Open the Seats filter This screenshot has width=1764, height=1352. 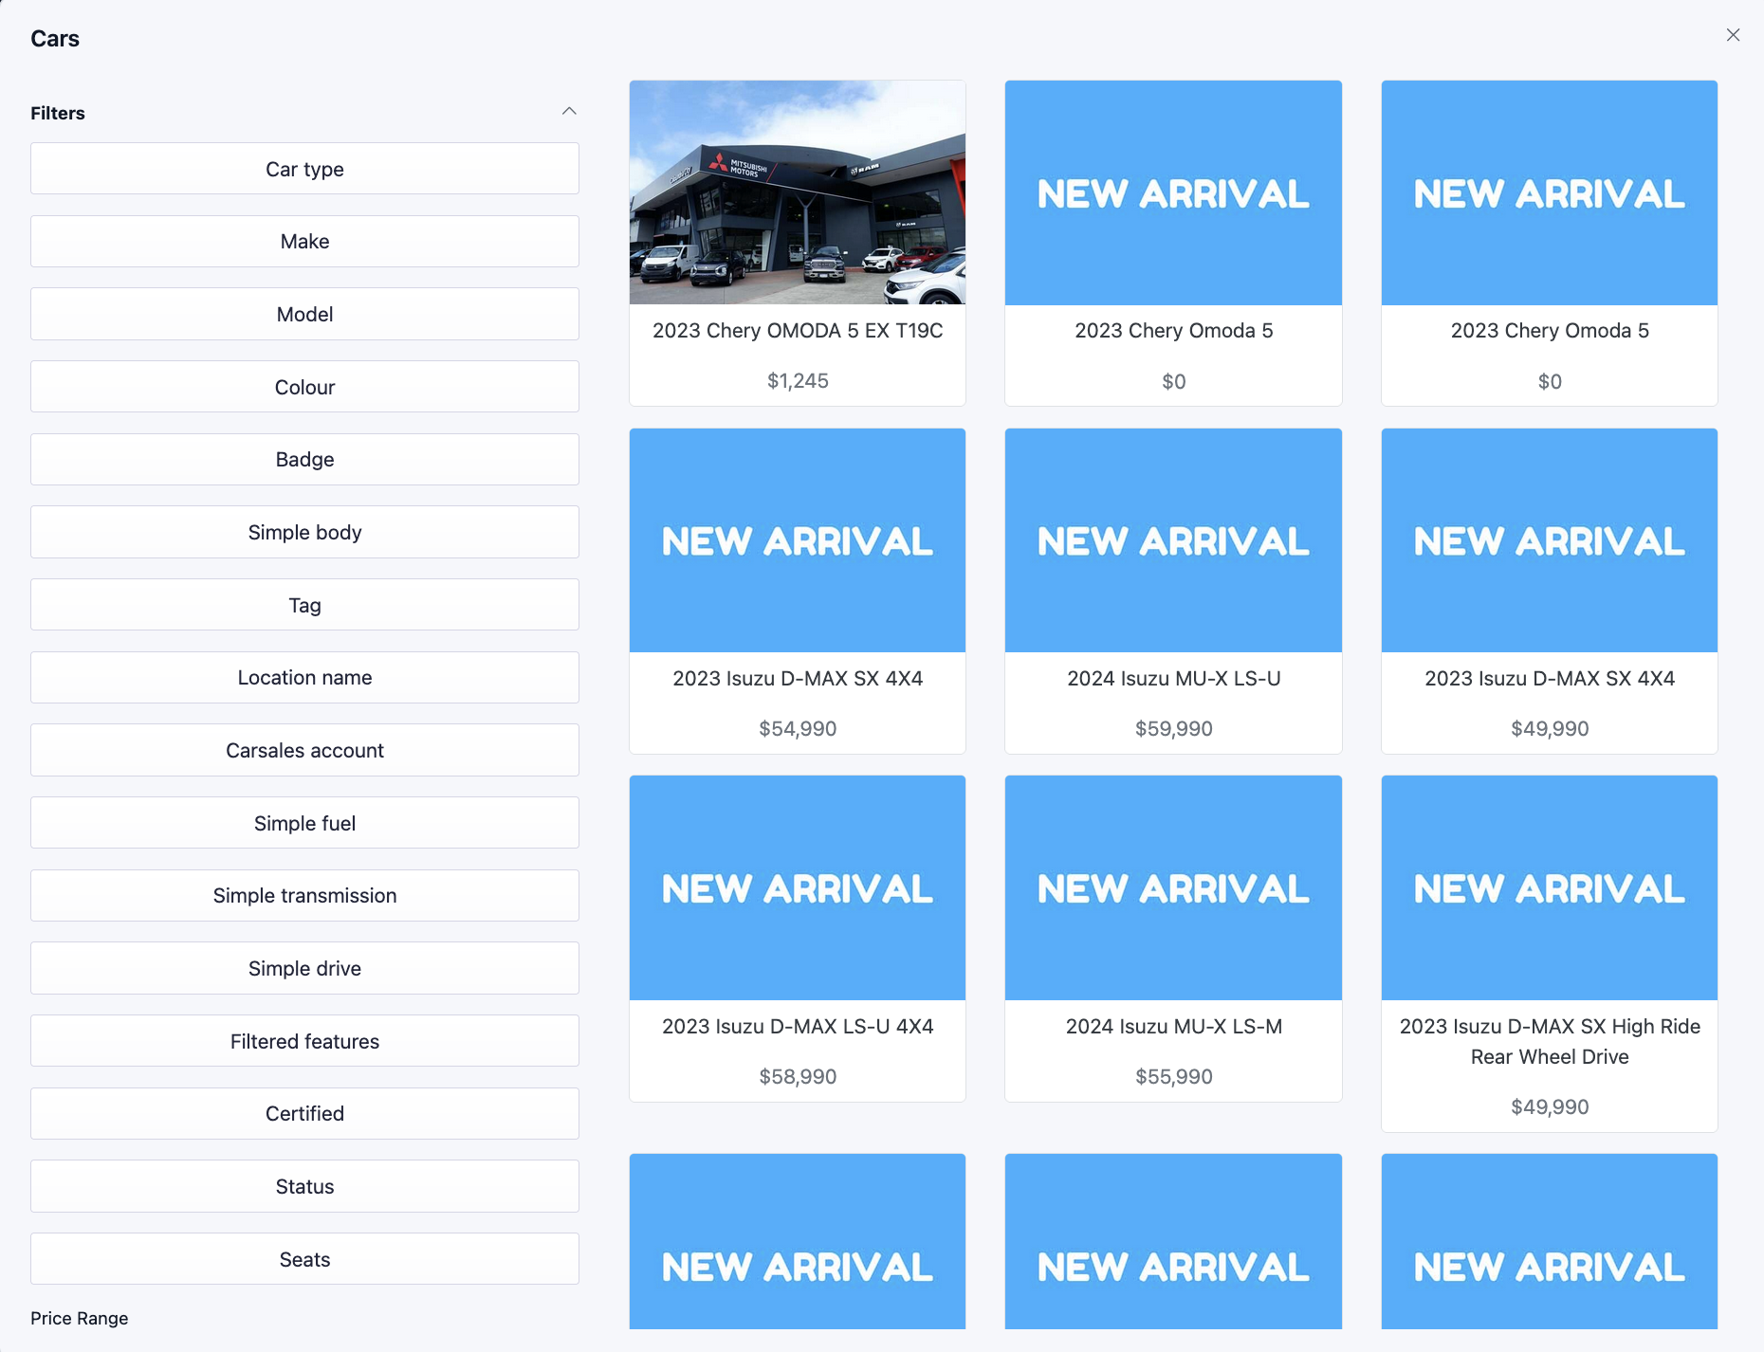[x=304, y=1259]
